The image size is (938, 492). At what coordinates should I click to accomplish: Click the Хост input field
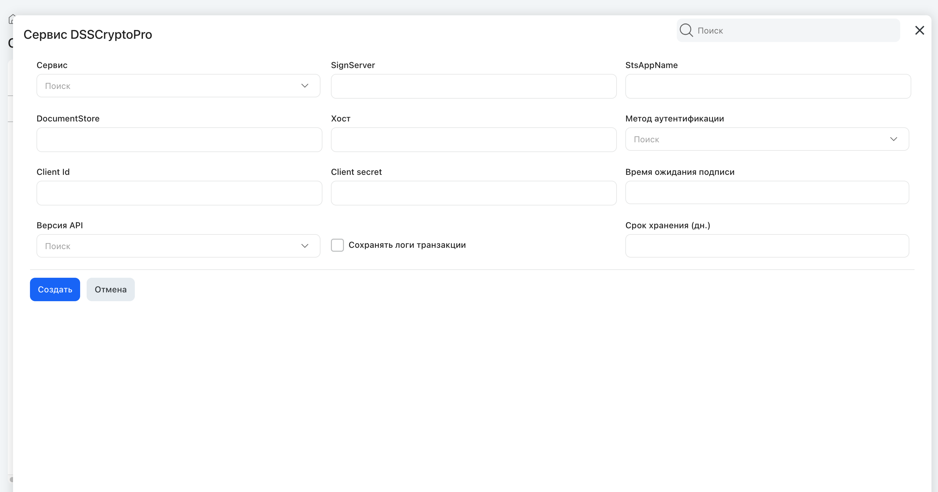(473, 140)
